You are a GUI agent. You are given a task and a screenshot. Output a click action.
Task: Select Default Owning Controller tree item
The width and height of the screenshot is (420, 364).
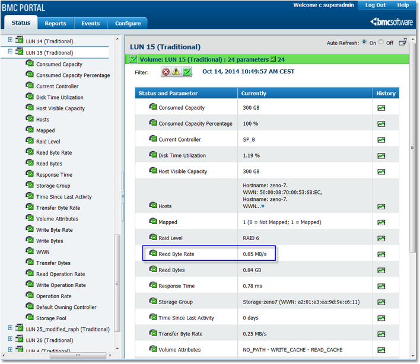(66, 307)
